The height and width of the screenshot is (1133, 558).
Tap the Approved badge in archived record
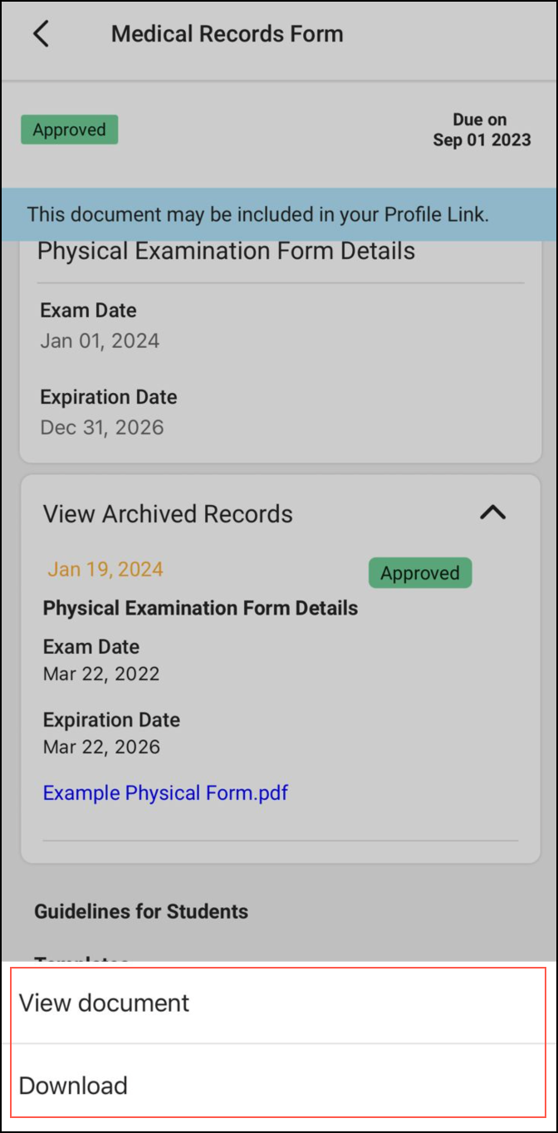419,573
